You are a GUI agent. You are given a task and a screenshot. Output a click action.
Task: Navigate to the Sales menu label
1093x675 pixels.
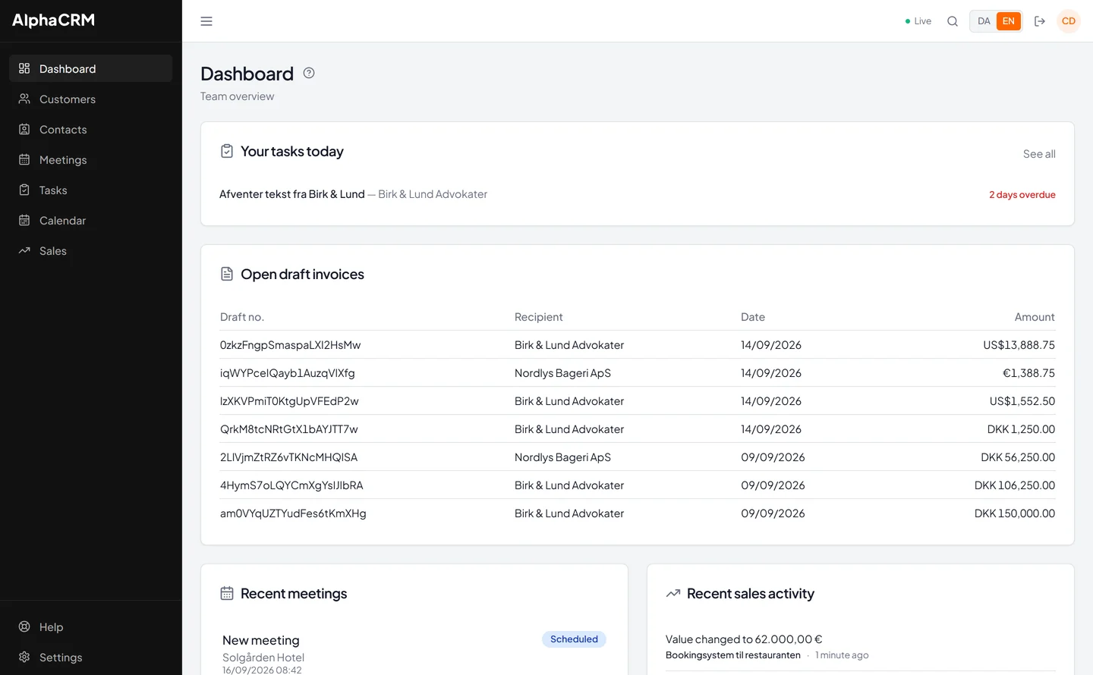click(x=53, y=251)
